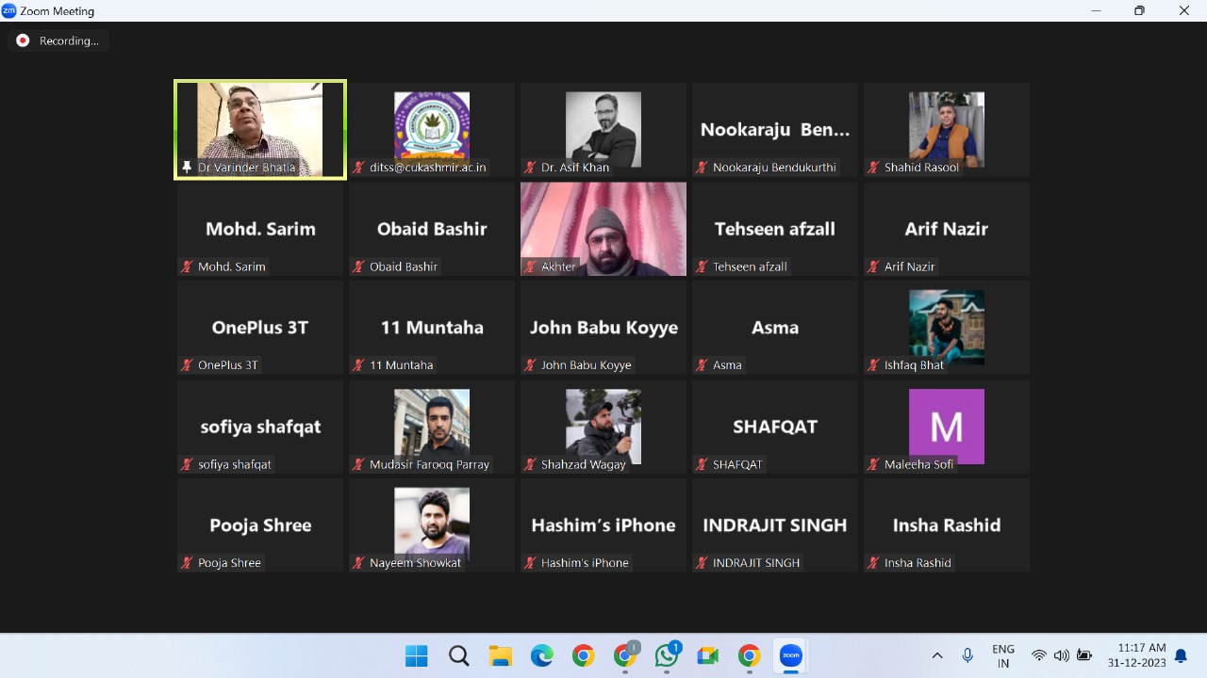
Task: Open Google Meet from the taskbar
Action: tap(707, 656)
